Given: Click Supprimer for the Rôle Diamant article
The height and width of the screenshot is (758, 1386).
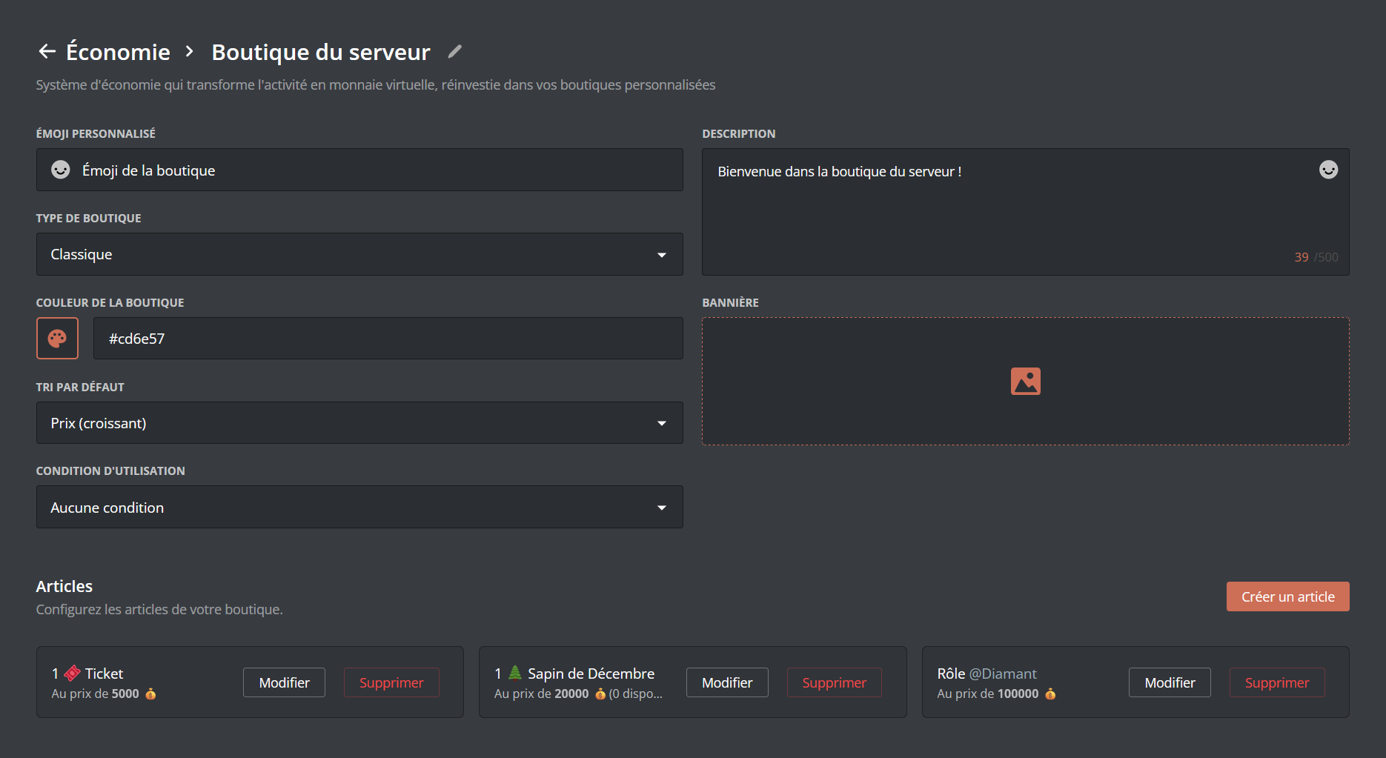Looking at the screenshot, I should 1276,682.
